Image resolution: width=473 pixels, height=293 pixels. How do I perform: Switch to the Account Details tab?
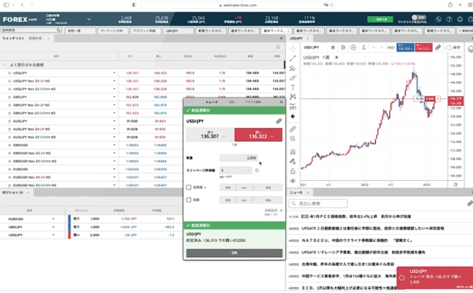[145, 31]
